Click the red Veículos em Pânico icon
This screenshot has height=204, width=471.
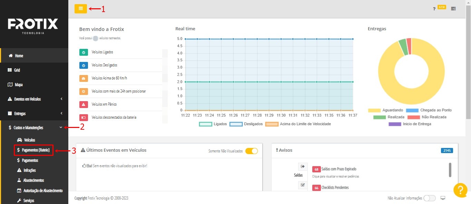coord(84,105)
